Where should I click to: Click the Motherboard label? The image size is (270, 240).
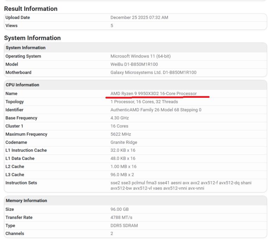[18, 72]
